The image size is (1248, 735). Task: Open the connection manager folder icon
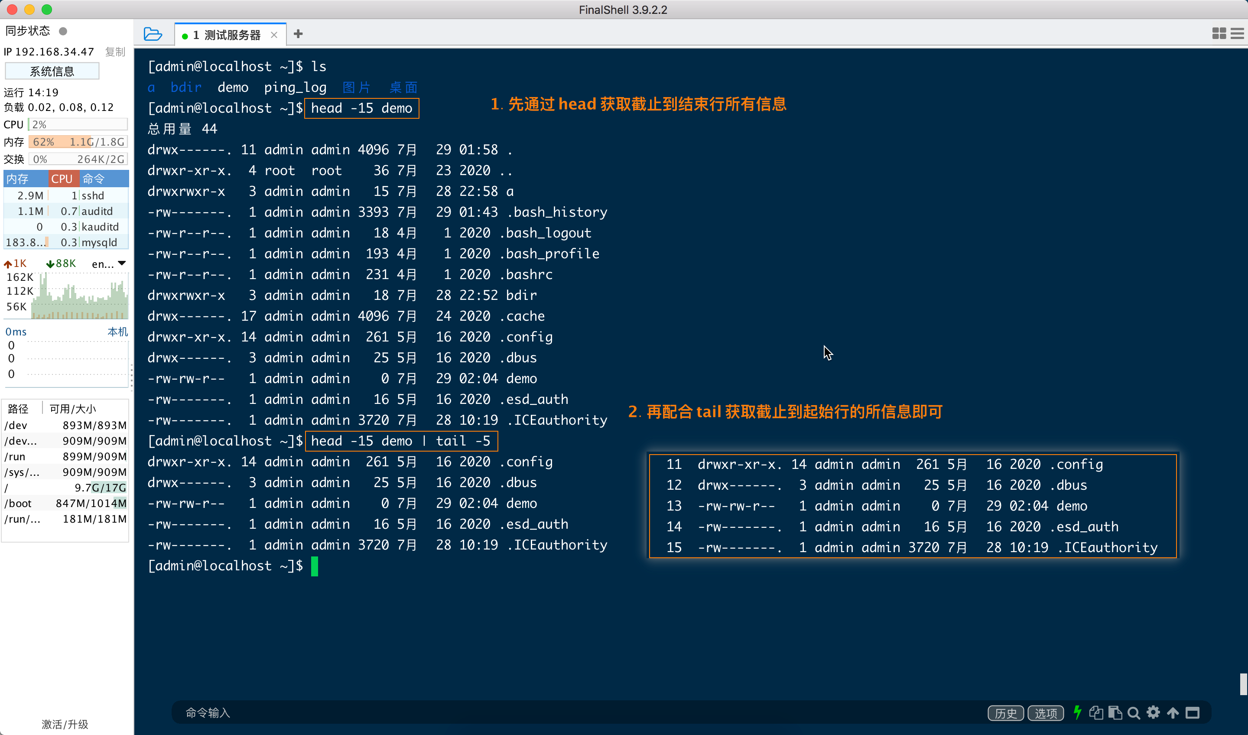153,34
